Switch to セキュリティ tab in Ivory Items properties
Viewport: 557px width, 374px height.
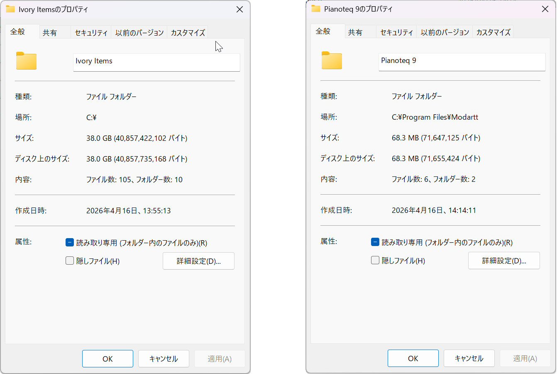click(x=91, y=33)
